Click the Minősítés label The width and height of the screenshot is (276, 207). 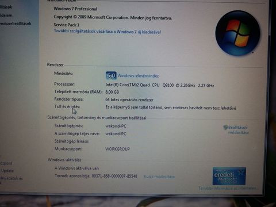pos(63,73)
